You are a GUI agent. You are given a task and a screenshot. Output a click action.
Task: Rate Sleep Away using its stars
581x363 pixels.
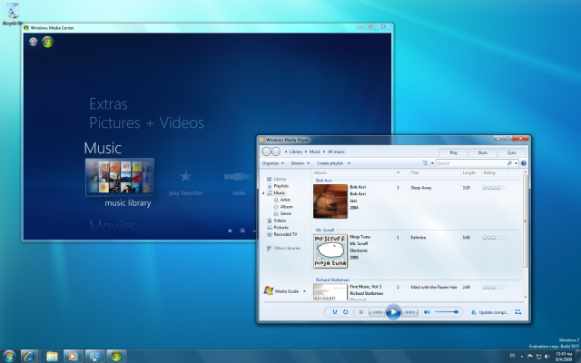click(493, 188)
